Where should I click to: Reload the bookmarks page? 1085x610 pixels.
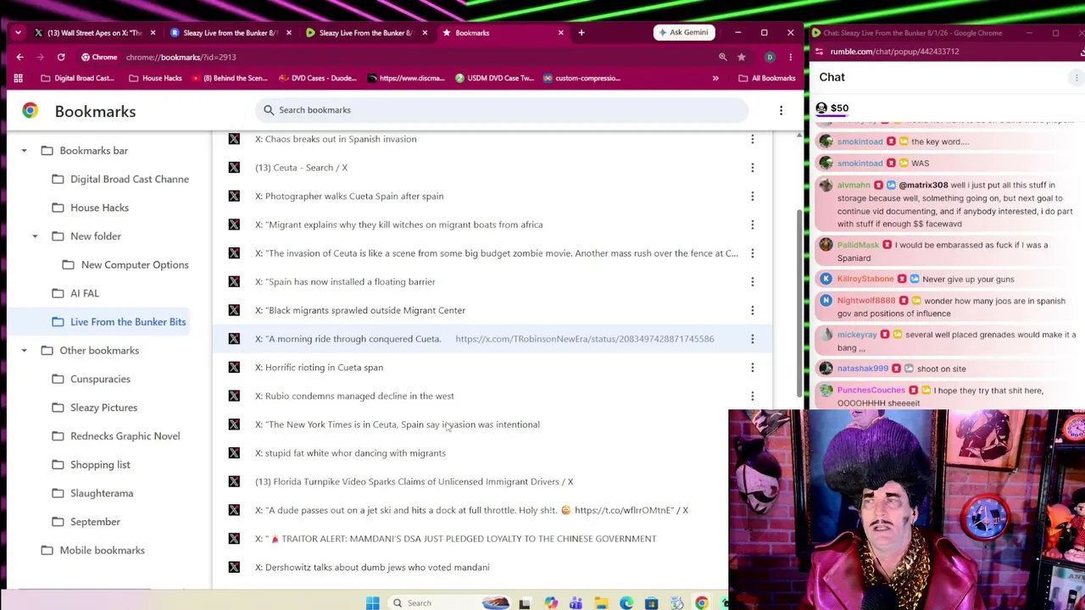[x=61, y=57]
